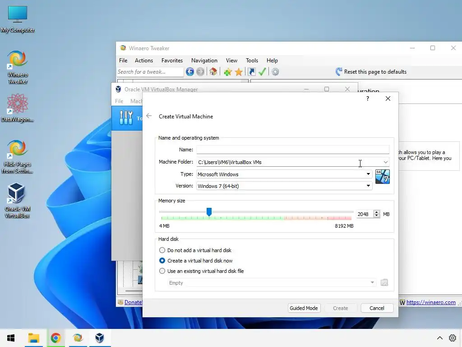The width and height of the screenshot is (462, 347).
Task: Open the Tools menu in Winaero Tweaker
Action: 252,61
